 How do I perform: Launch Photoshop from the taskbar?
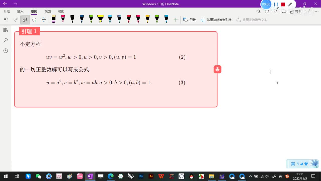pyautogui.click(x=141, y=176)
